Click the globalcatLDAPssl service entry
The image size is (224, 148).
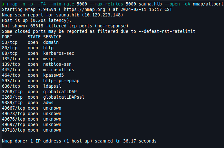click(x=64, y=97)
